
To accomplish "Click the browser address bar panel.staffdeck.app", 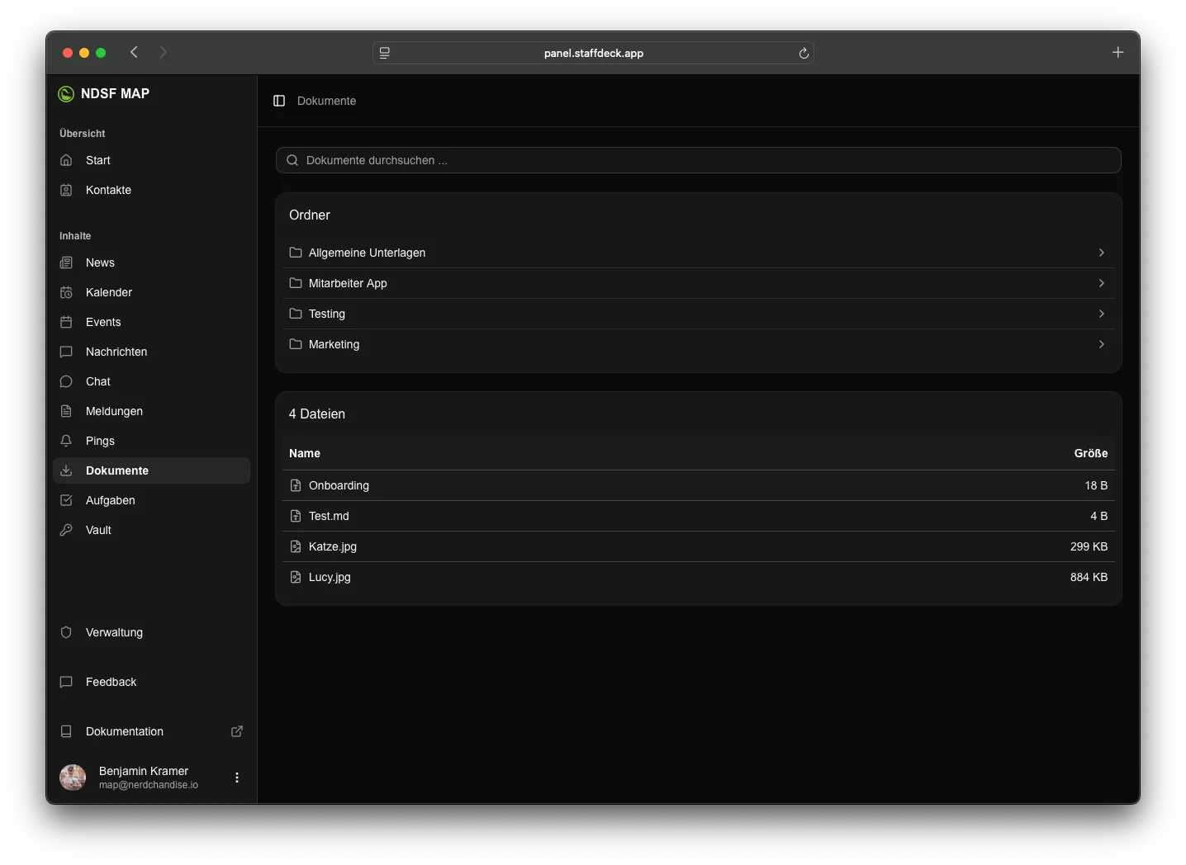I will (593, 53).
